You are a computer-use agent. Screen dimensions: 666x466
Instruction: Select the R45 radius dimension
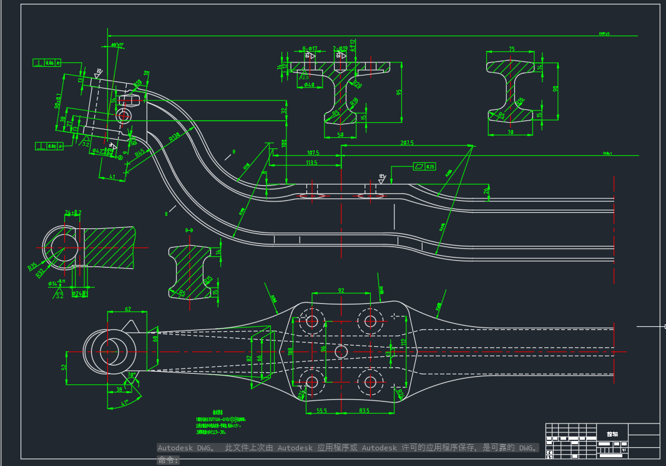(x=140, y=153)
